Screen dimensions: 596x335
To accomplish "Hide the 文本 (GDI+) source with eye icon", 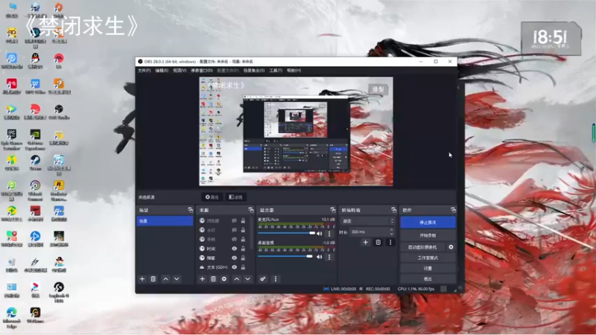I will coord(234,267).
